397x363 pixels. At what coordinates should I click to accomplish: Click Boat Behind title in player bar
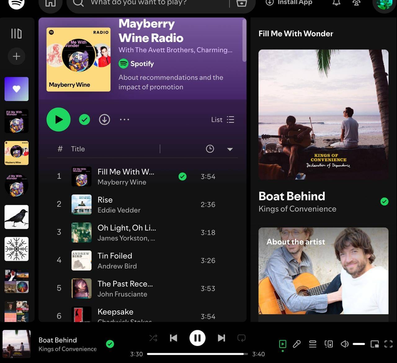point(57,340)
